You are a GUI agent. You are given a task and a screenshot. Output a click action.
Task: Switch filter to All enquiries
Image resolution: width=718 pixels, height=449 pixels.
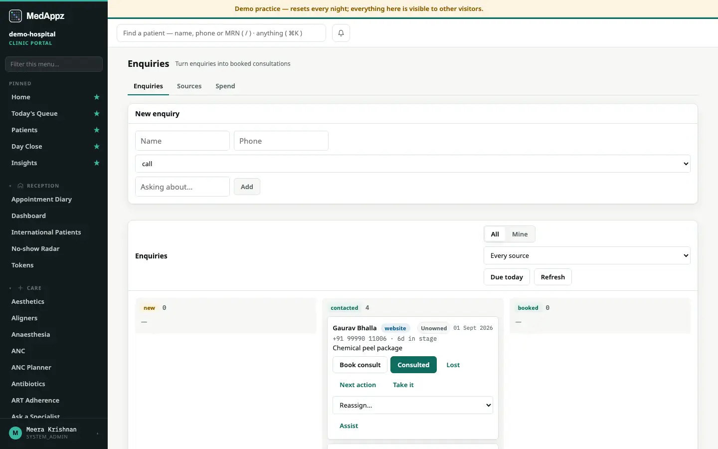click(495, 234)
